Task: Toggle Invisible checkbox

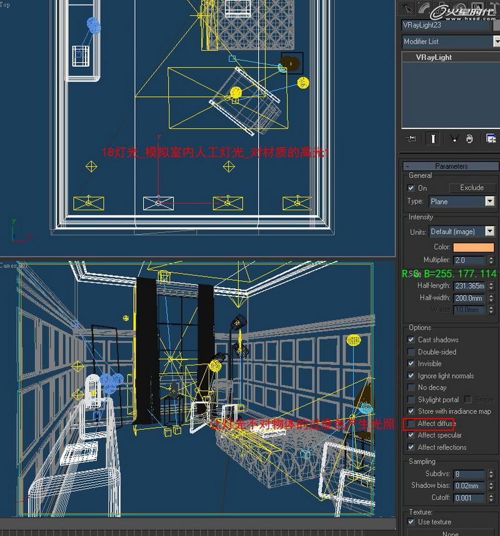Action: (411, 363)
